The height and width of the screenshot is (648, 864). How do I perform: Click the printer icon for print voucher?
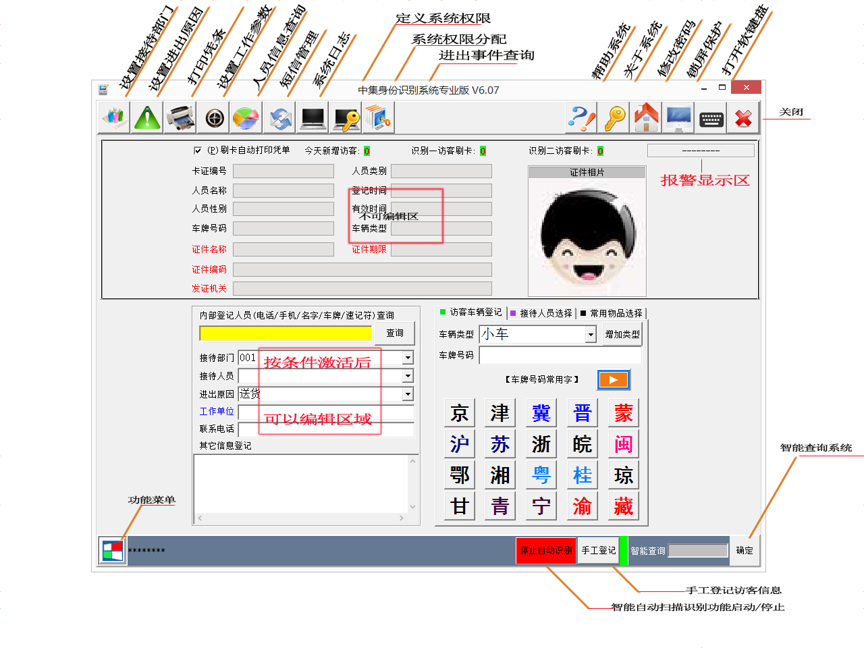click(180, 118)
